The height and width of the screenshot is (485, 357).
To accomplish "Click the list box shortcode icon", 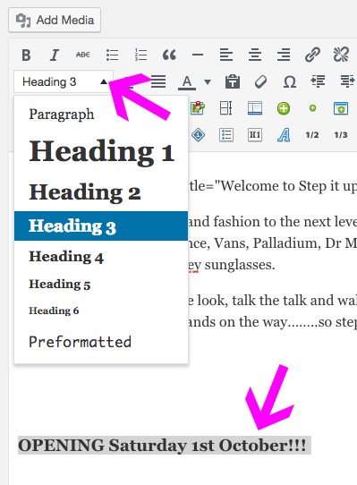I will (226, 135).
